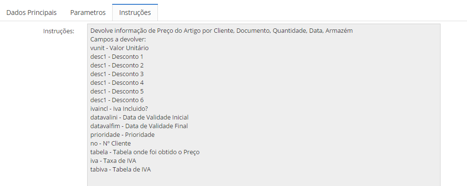This screenshot has height=186, width=467.
Task: Click the 'prioridade - Prioridade' text line
Action: coord(122,134)
